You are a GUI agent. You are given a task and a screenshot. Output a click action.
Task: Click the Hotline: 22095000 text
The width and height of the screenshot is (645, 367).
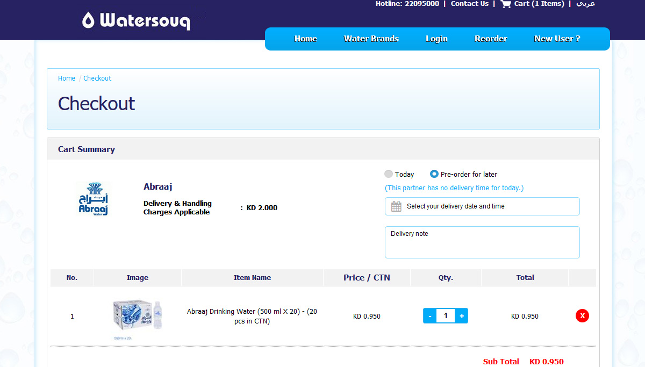tap(407, 4)
